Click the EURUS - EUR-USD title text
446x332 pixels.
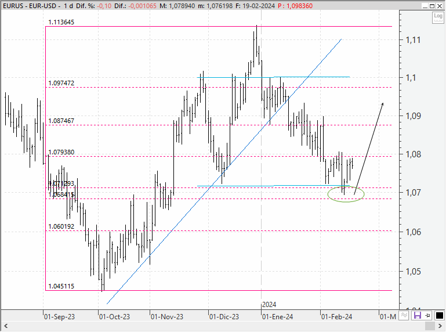coord(30,6)
